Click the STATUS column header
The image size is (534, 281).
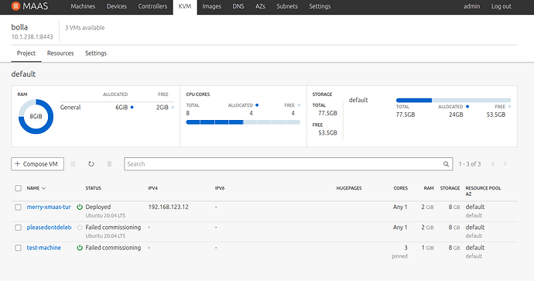point(94,188)
